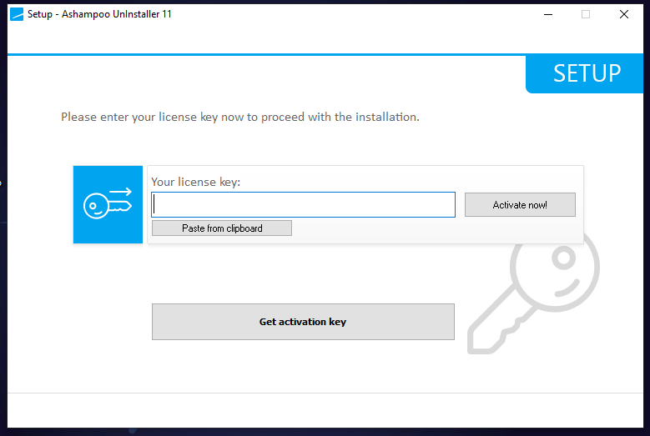The width and height of the screenshot is (650, 436).
Task: Paste license key from clipboard
Action: (x=222, y=228)
